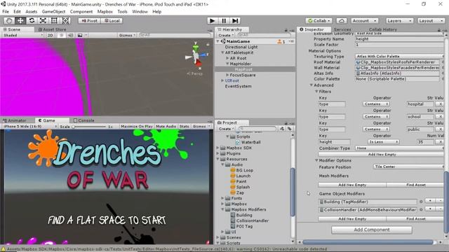Search by type in Project panel
This screenshot has height=252, width=449.
[282, 129]
